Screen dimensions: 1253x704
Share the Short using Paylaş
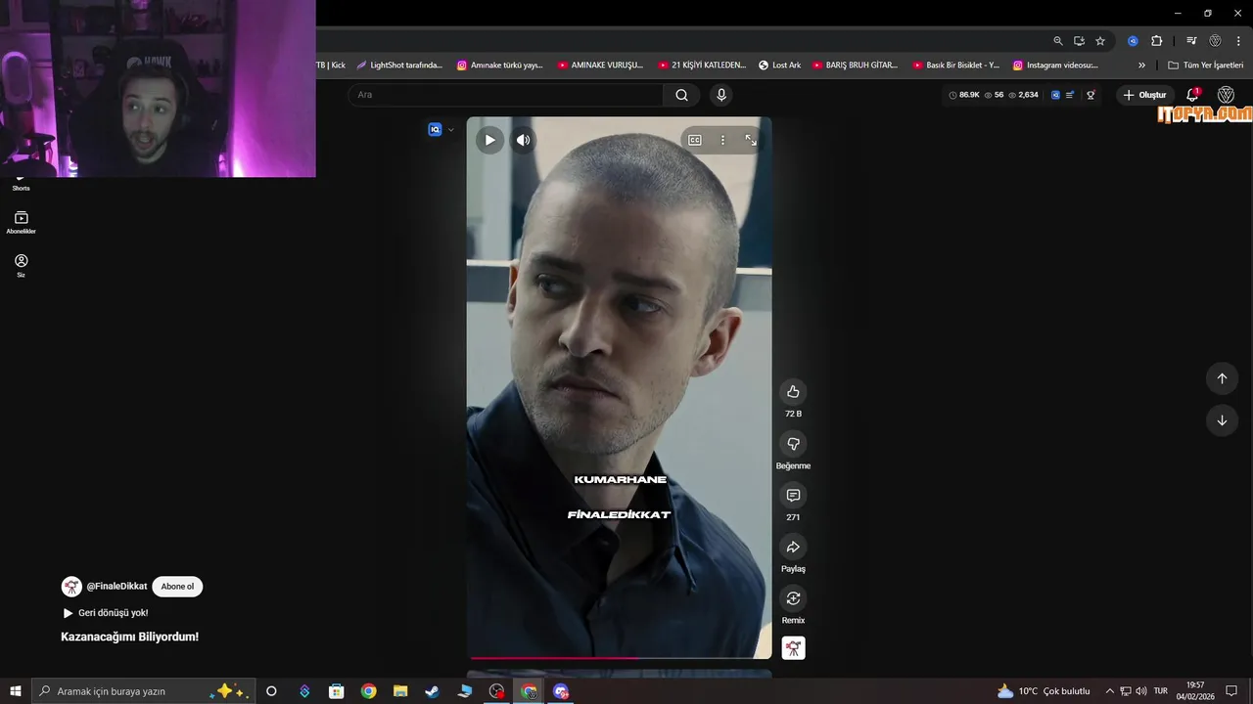click(793, 548)
